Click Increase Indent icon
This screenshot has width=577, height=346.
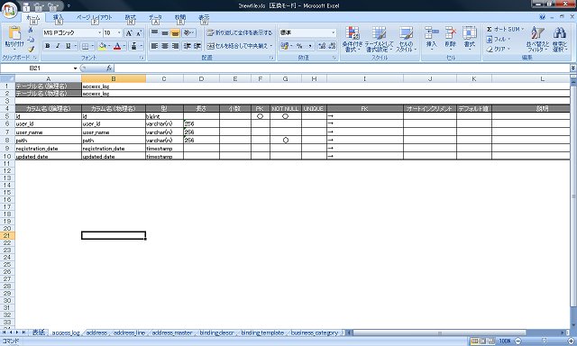(x=197, y=46)
